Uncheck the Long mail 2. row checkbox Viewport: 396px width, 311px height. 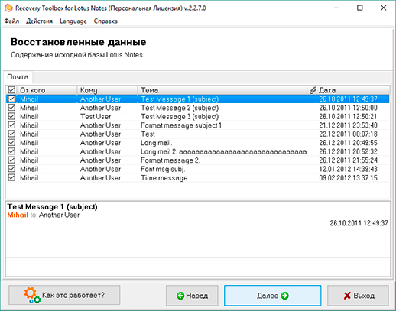click(x=11, y=151)
